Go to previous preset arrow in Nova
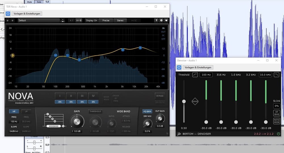The width and height of the screenshot is (284, 153). tap(8, 20)
